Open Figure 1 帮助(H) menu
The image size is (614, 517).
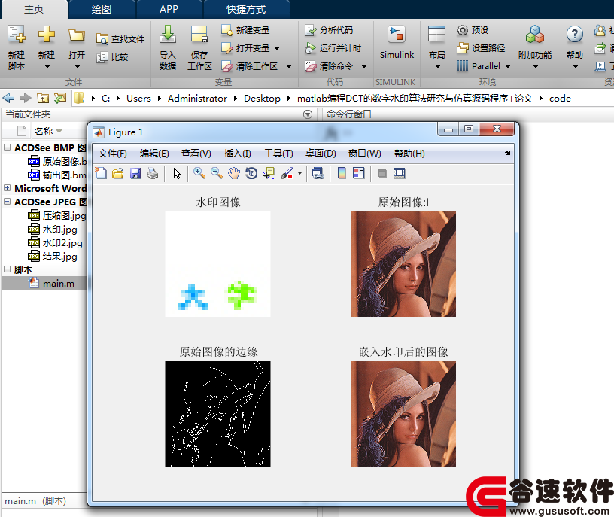(409, 154)
